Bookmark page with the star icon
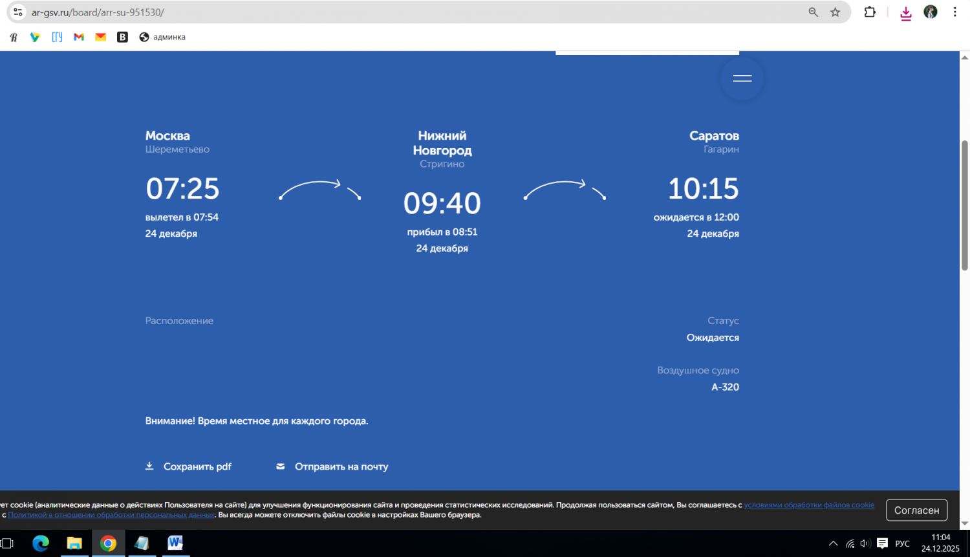The image size is (970, 557). coord(835,12)
